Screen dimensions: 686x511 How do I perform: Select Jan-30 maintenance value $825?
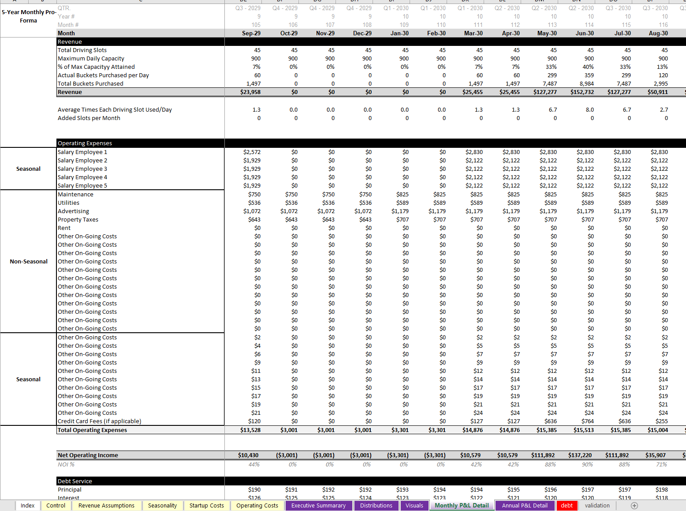[402, 194]
